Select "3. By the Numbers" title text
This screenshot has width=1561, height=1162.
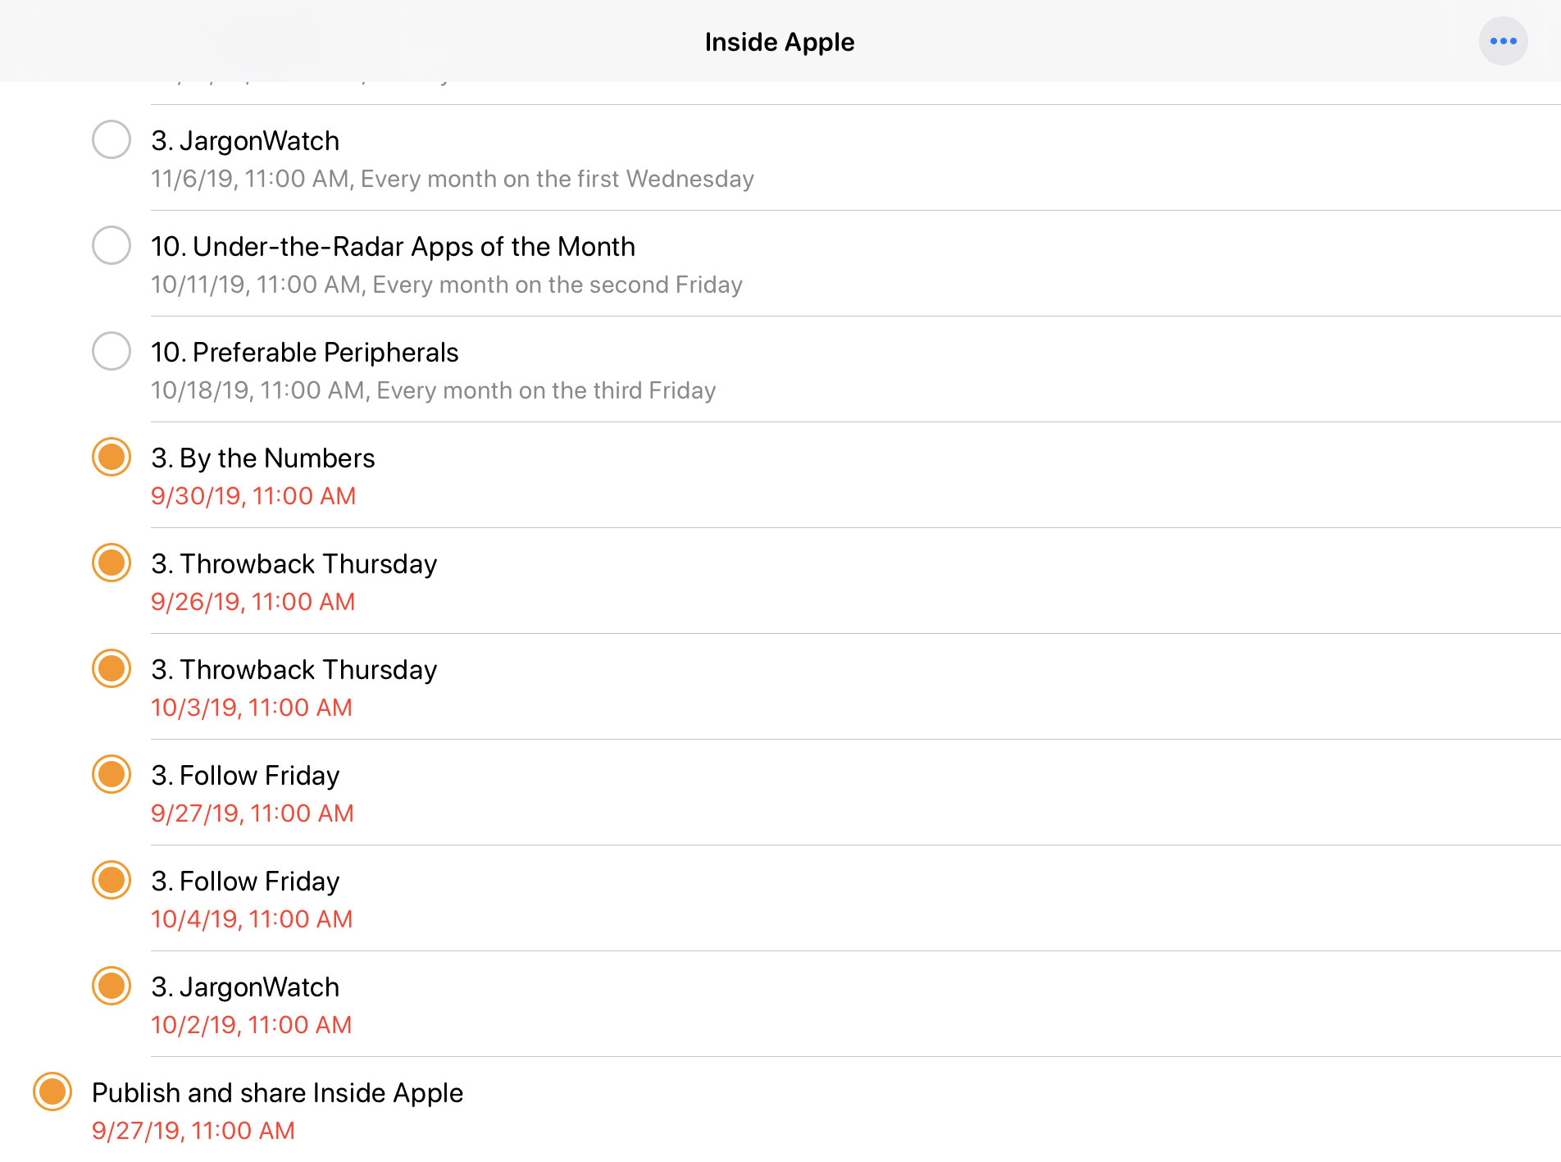(x=262, y=458)
